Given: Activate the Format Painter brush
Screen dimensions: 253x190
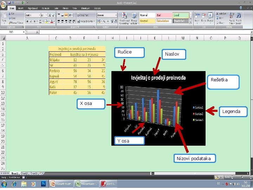Looking at the screenshot, I should pos(16,23).
